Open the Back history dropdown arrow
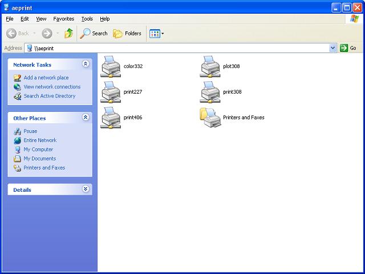 (x=34, y=34)
